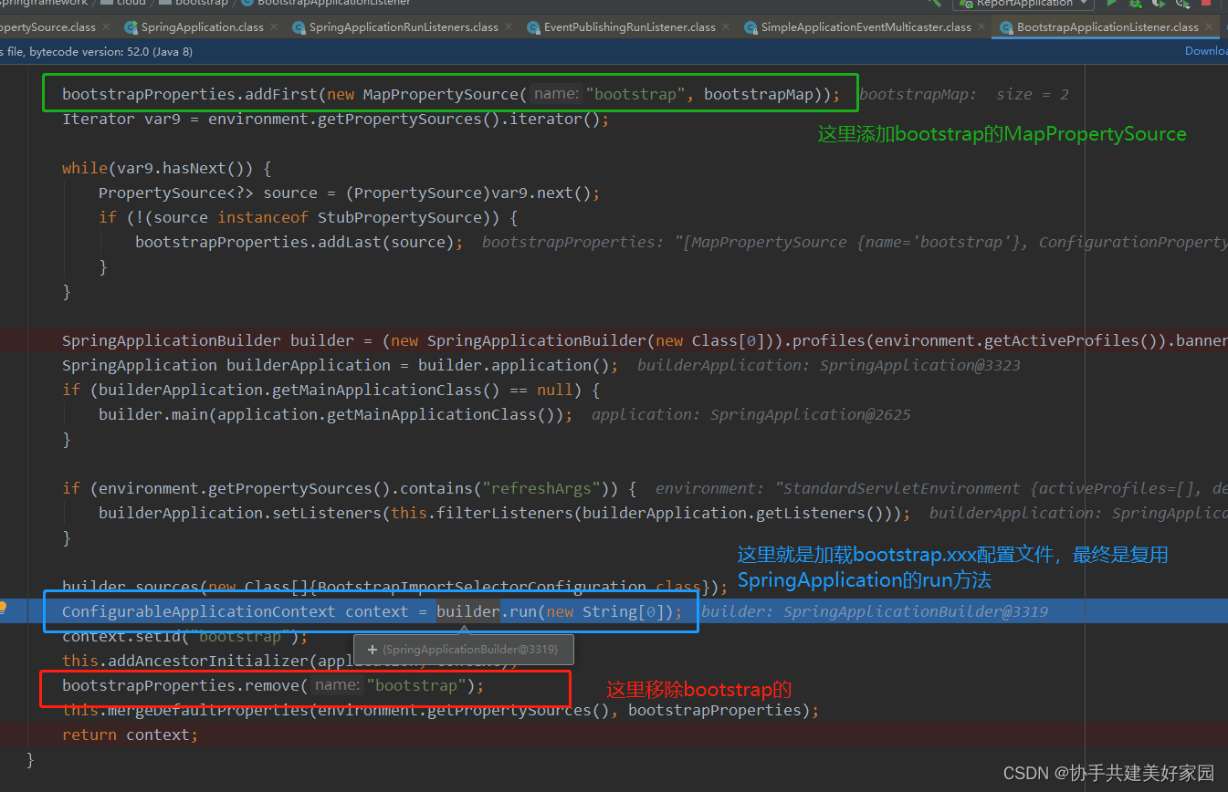Open the SpringApplicationRunListeners.class tab
The image size is (1228, 792).
pyautogui.click(x=404, y=27)
